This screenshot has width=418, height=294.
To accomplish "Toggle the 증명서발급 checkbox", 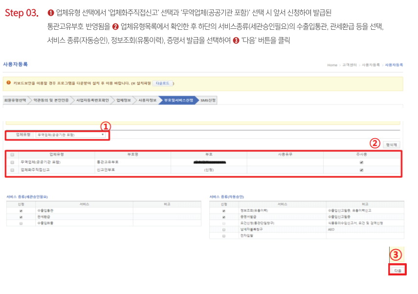I will (224, 217).
